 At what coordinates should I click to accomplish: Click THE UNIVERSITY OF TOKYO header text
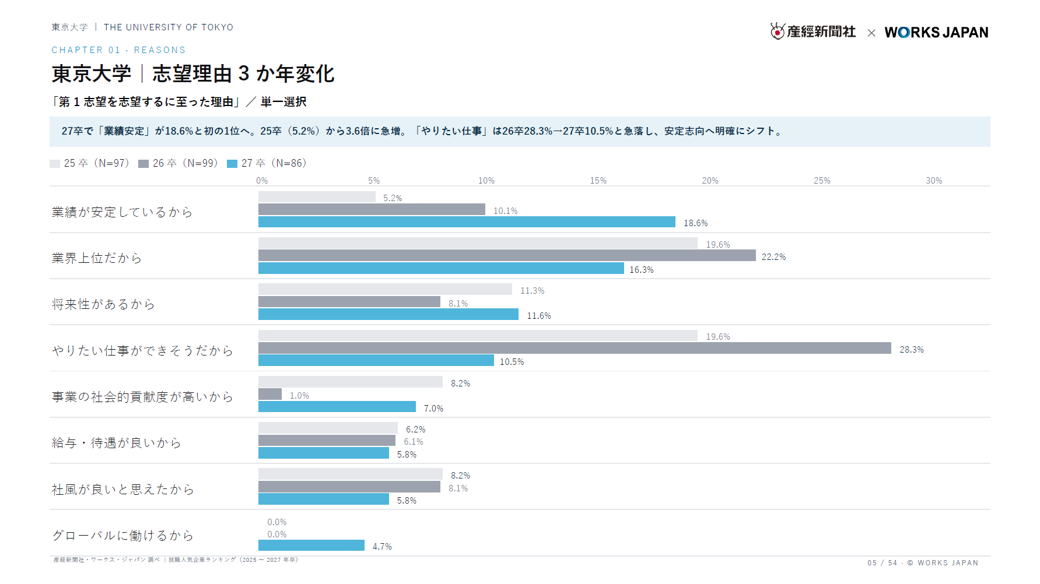(x=169, y=27)
